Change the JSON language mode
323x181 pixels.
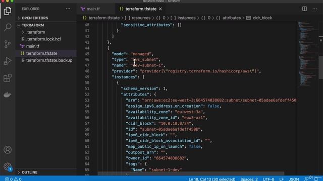point(294,179)
